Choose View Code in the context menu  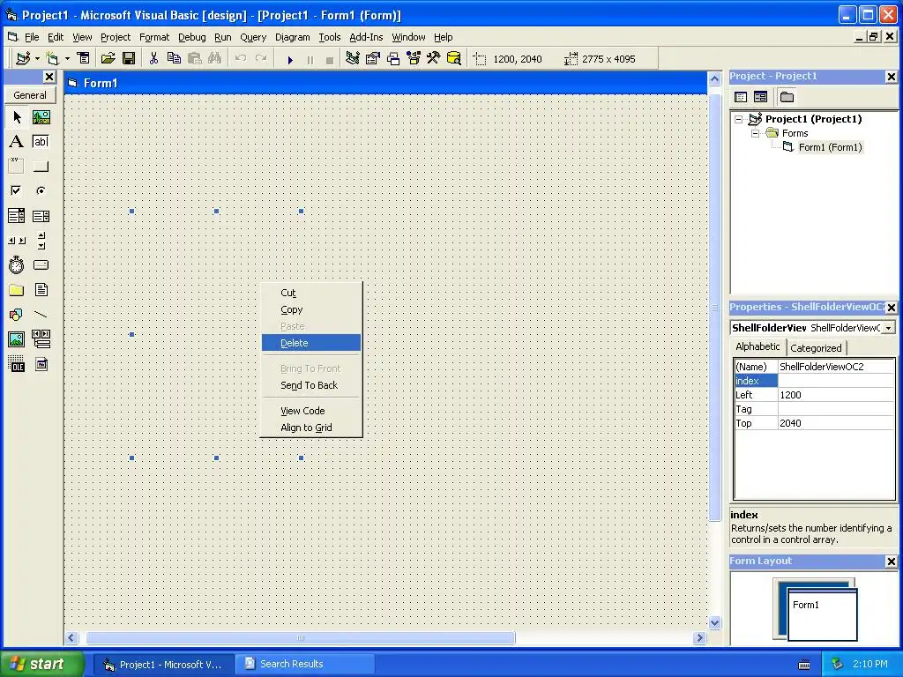tap(311, 411)
